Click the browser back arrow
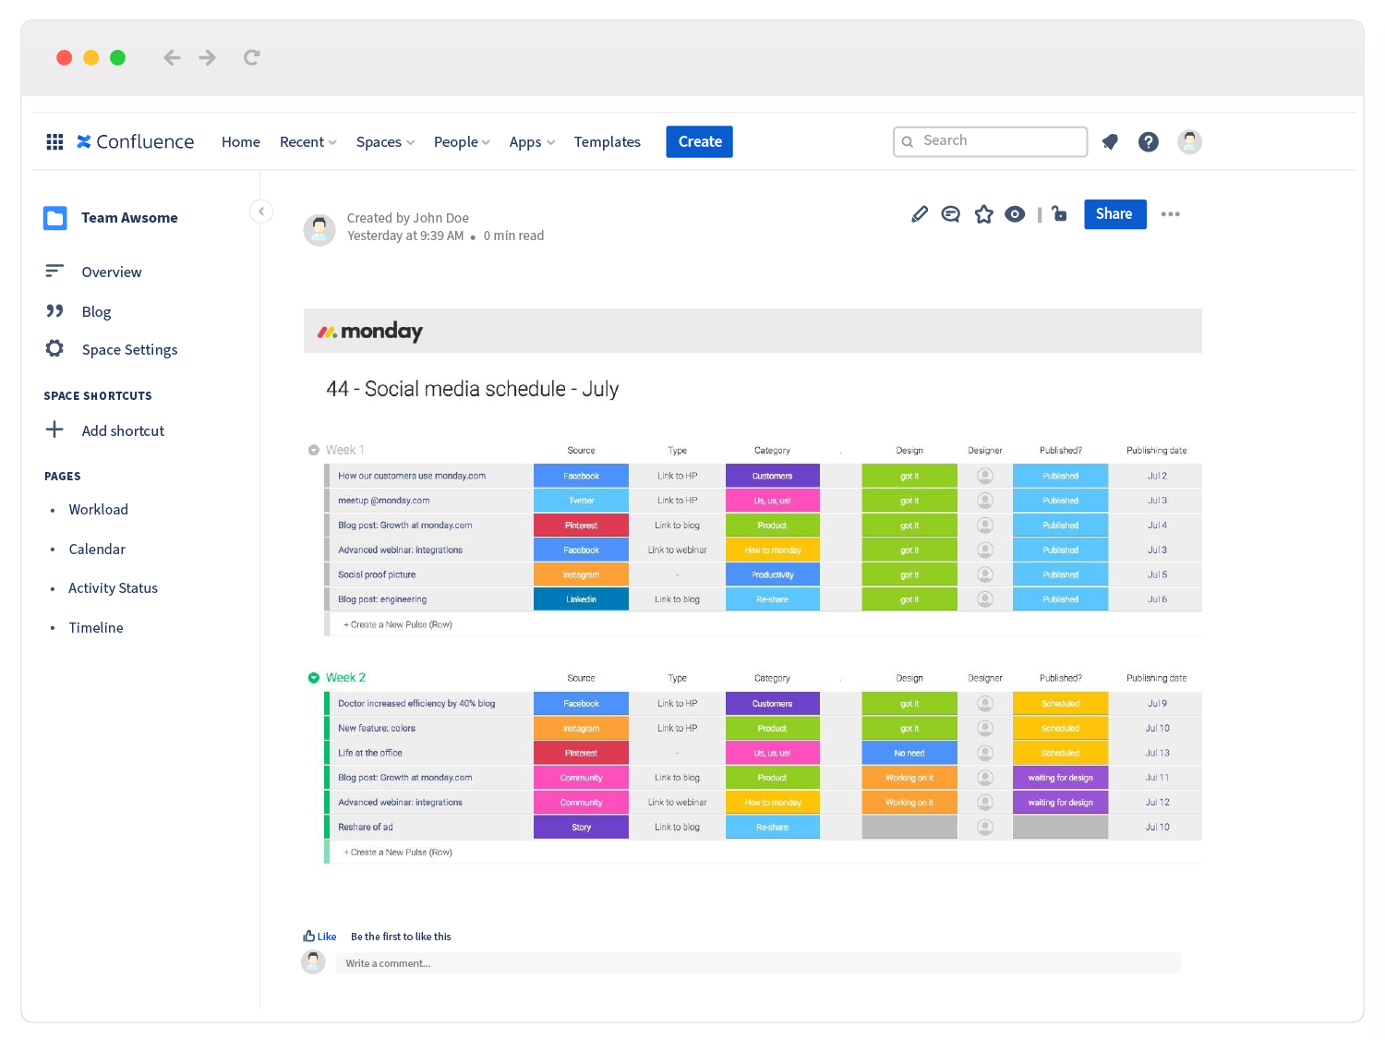The image size is (1385, 1040). pyautogui.click(x=172, y=57)
